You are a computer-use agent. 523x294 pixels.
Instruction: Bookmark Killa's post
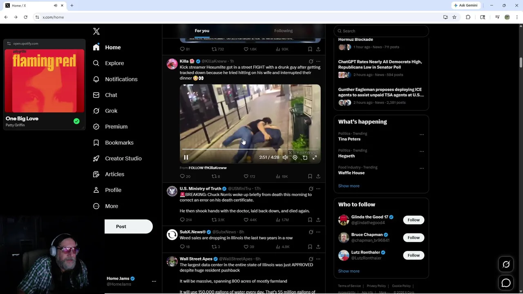pyautogui.click(x=310, y=176)
